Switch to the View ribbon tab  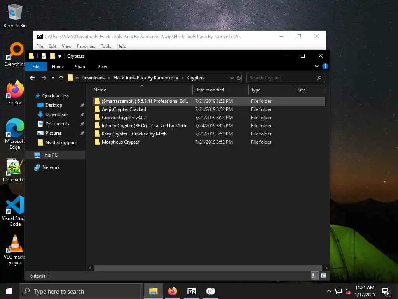pyautogui.click(x=102, y=67)
